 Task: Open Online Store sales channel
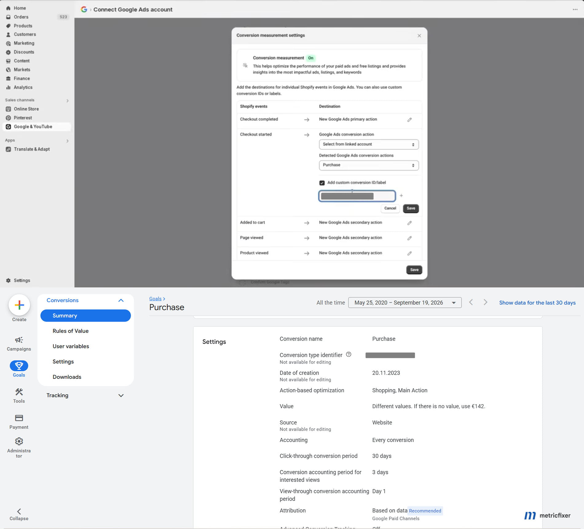coord(26,109)
